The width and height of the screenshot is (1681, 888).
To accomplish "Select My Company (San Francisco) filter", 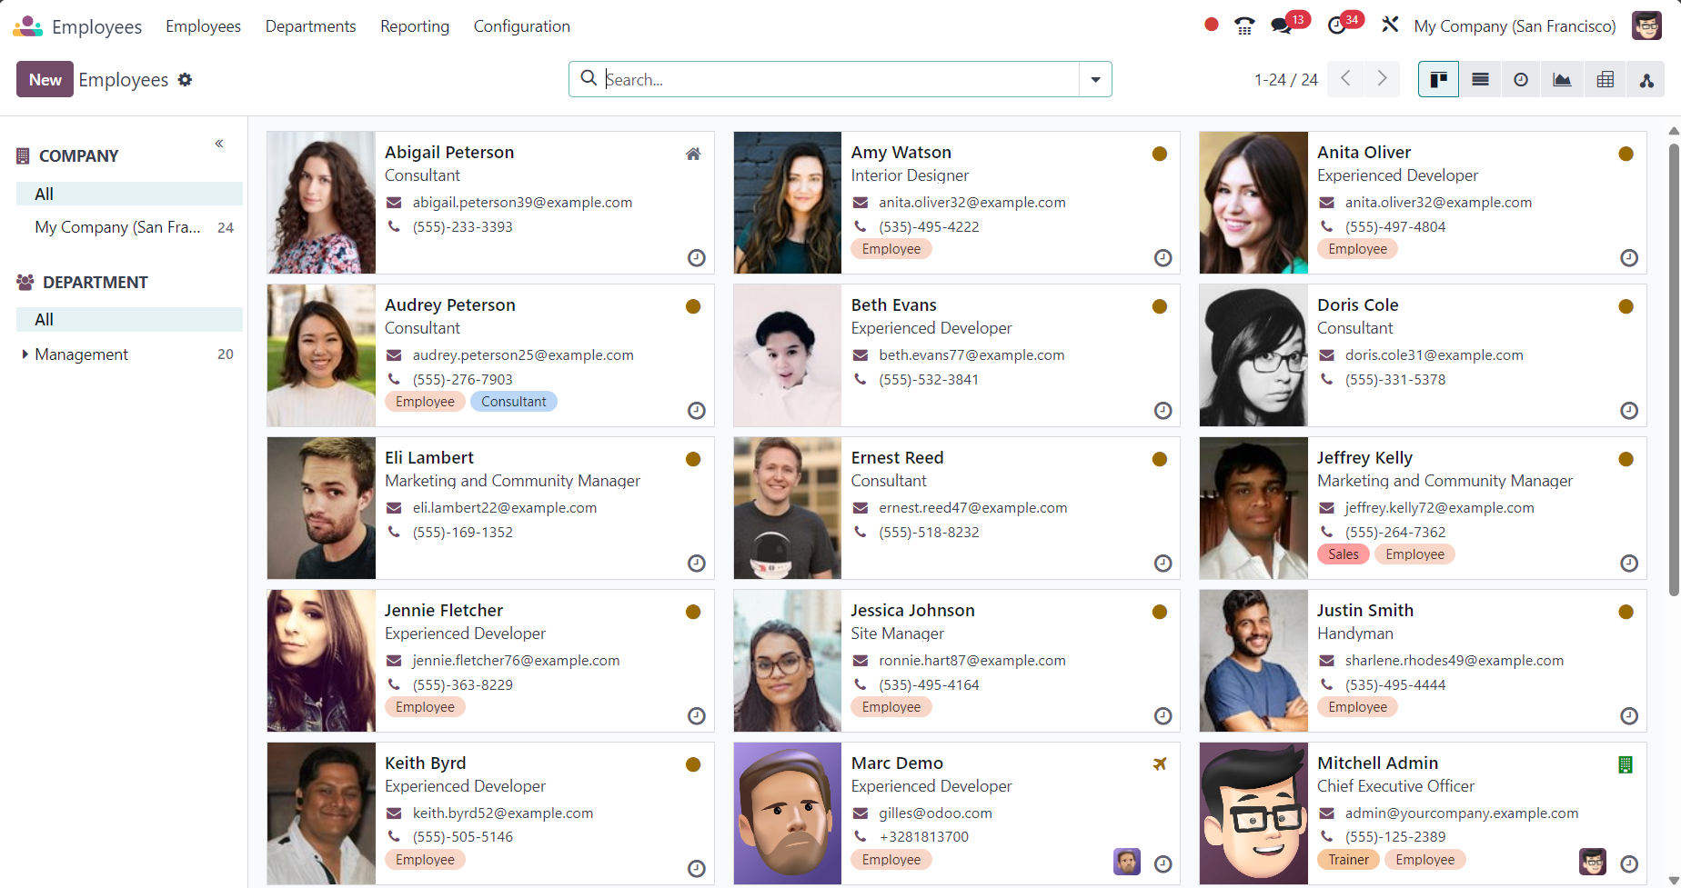I will tap(117, 227).
